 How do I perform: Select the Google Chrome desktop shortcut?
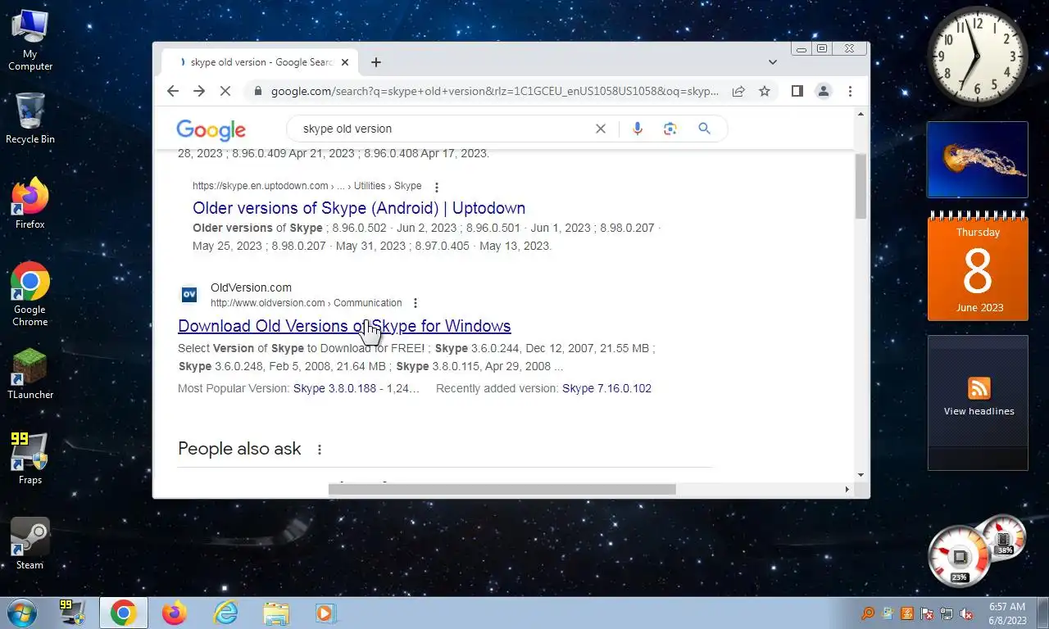tap(30, 294)
